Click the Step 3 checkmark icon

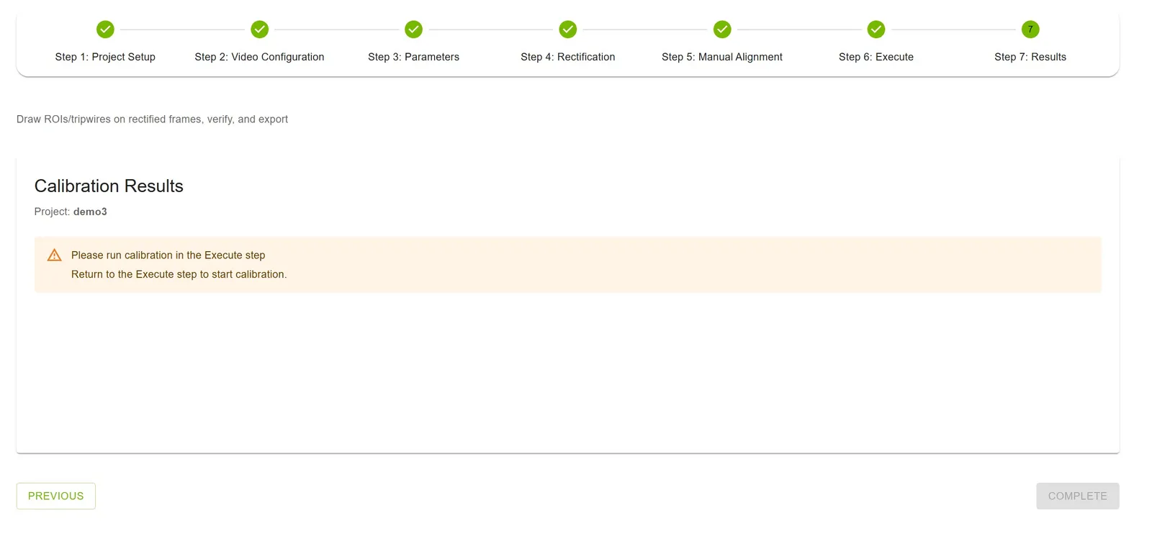(413, 30)
